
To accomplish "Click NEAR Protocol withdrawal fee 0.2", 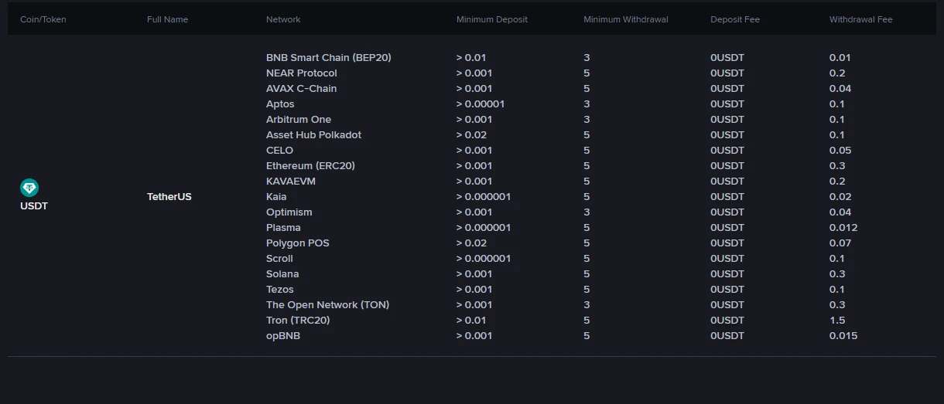I will [x=837, y=73].
